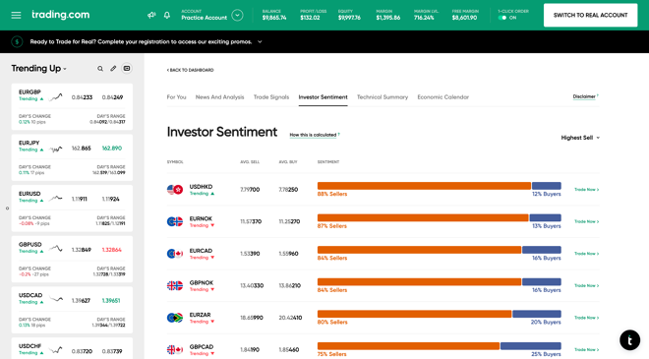Open the USDCHF watchlist card
Image resolution: width=649 pixels, height=359 pixels.
coord(72,348)
